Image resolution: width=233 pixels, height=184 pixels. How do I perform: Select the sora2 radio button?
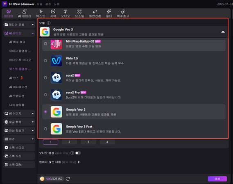(x=45, y=77)
